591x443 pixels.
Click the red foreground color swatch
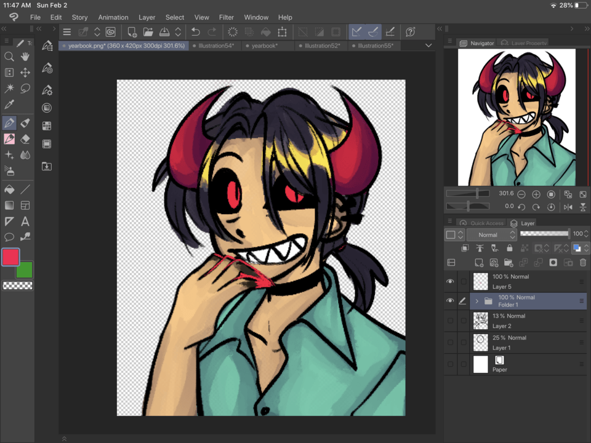(x=10, y=257)
